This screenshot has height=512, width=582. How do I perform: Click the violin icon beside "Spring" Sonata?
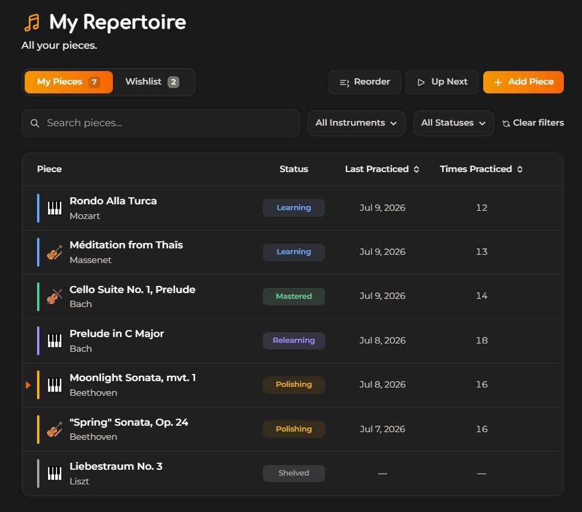point(55,429)
